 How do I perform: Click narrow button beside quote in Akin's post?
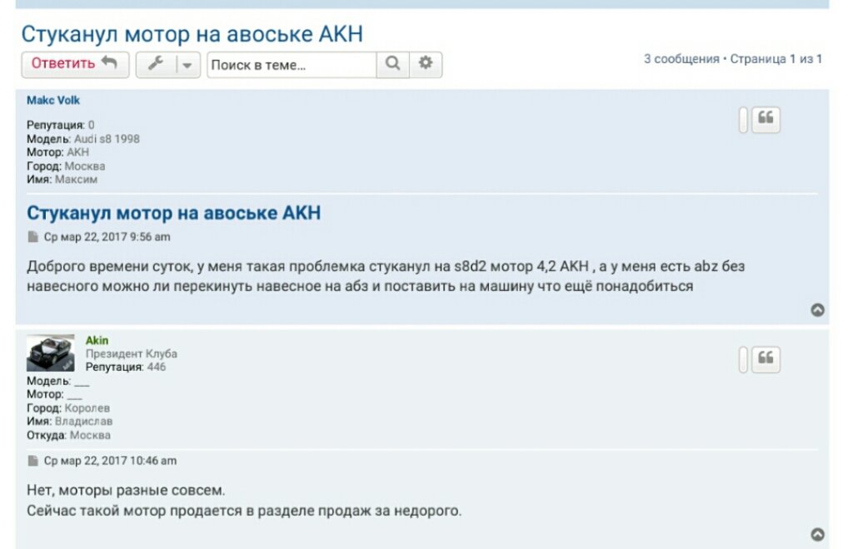pos(743,359)
